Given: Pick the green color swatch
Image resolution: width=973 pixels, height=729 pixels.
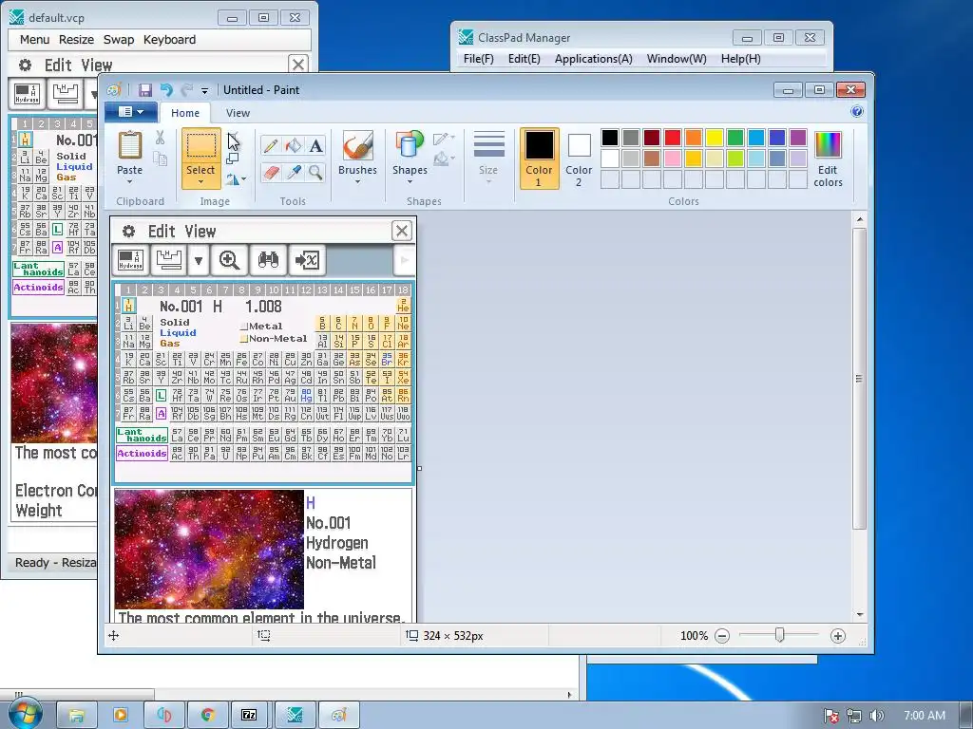Looking at the screenshot, I should (x=735, y=138).
